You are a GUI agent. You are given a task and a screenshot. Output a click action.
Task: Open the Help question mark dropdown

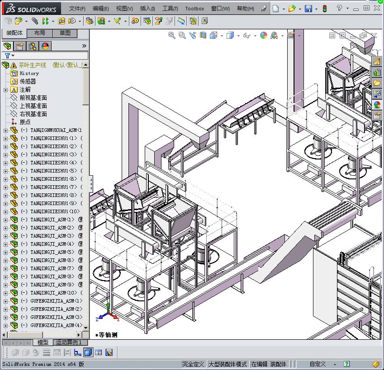347,9
